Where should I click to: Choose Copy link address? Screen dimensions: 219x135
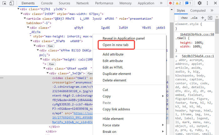tap(116, 109)
